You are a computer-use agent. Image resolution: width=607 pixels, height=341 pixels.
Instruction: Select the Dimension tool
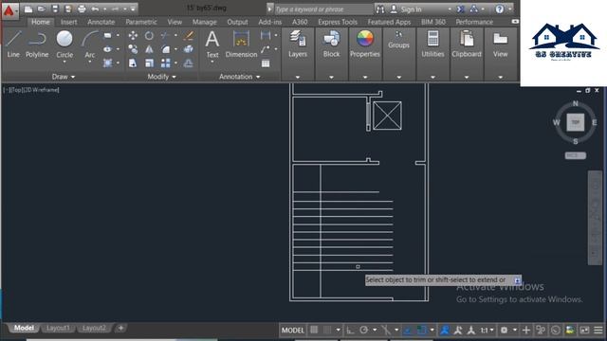pos(241,45)
